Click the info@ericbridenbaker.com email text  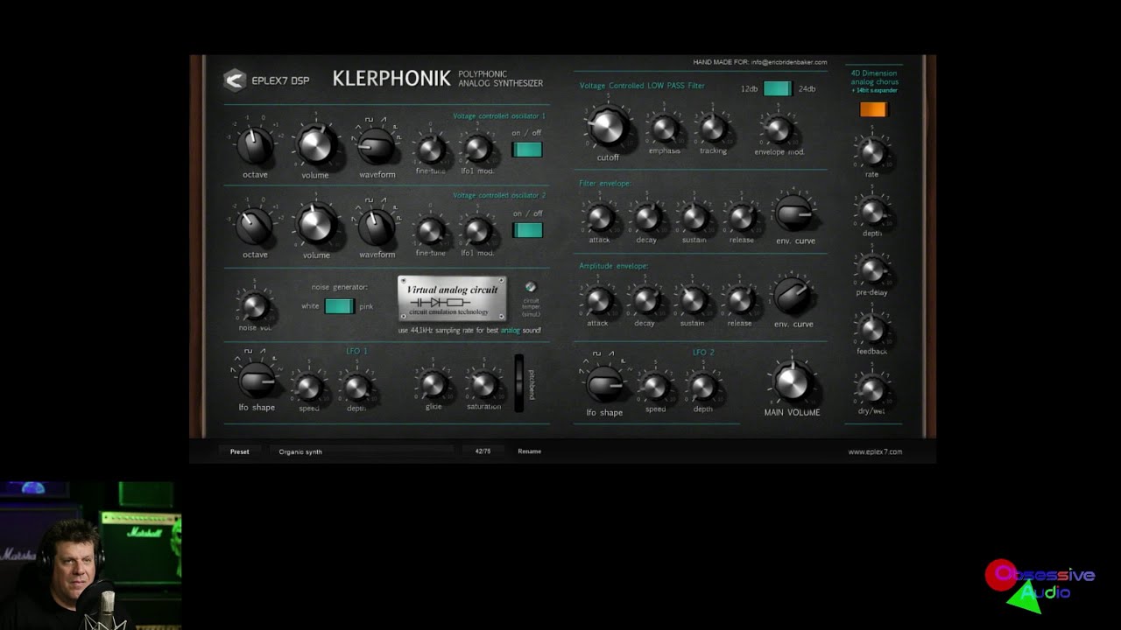pyautogui.click(x=788, y=62)
